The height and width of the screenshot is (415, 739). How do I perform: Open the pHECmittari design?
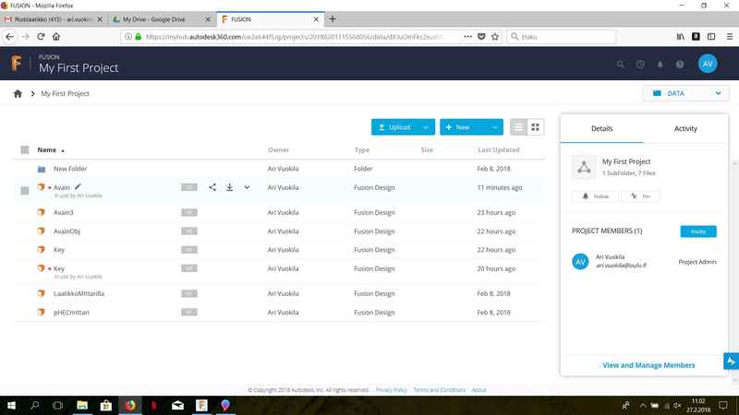click(71, 312)
